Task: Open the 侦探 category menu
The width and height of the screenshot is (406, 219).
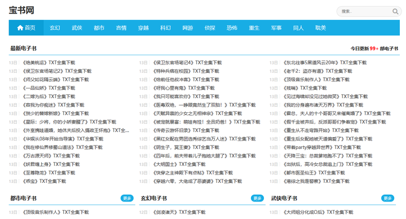Action: [210, 28]
